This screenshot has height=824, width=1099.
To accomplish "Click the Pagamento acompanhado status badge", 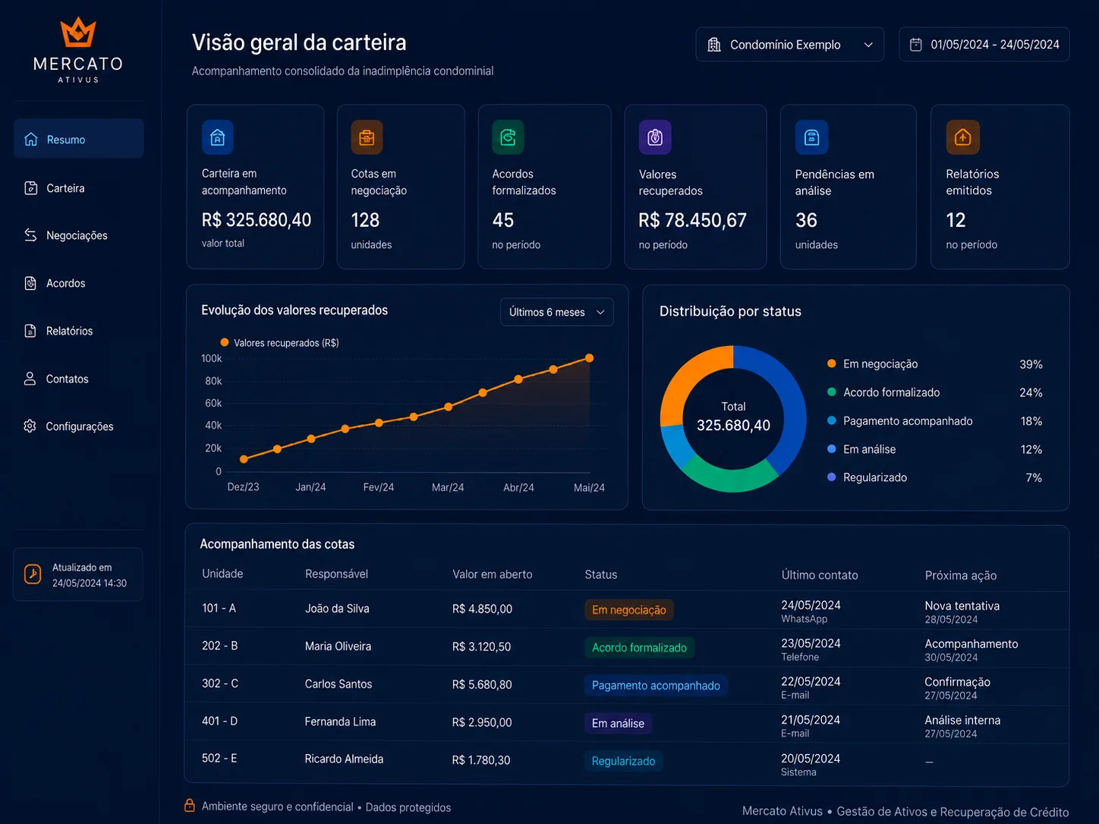I will (656, 686).
